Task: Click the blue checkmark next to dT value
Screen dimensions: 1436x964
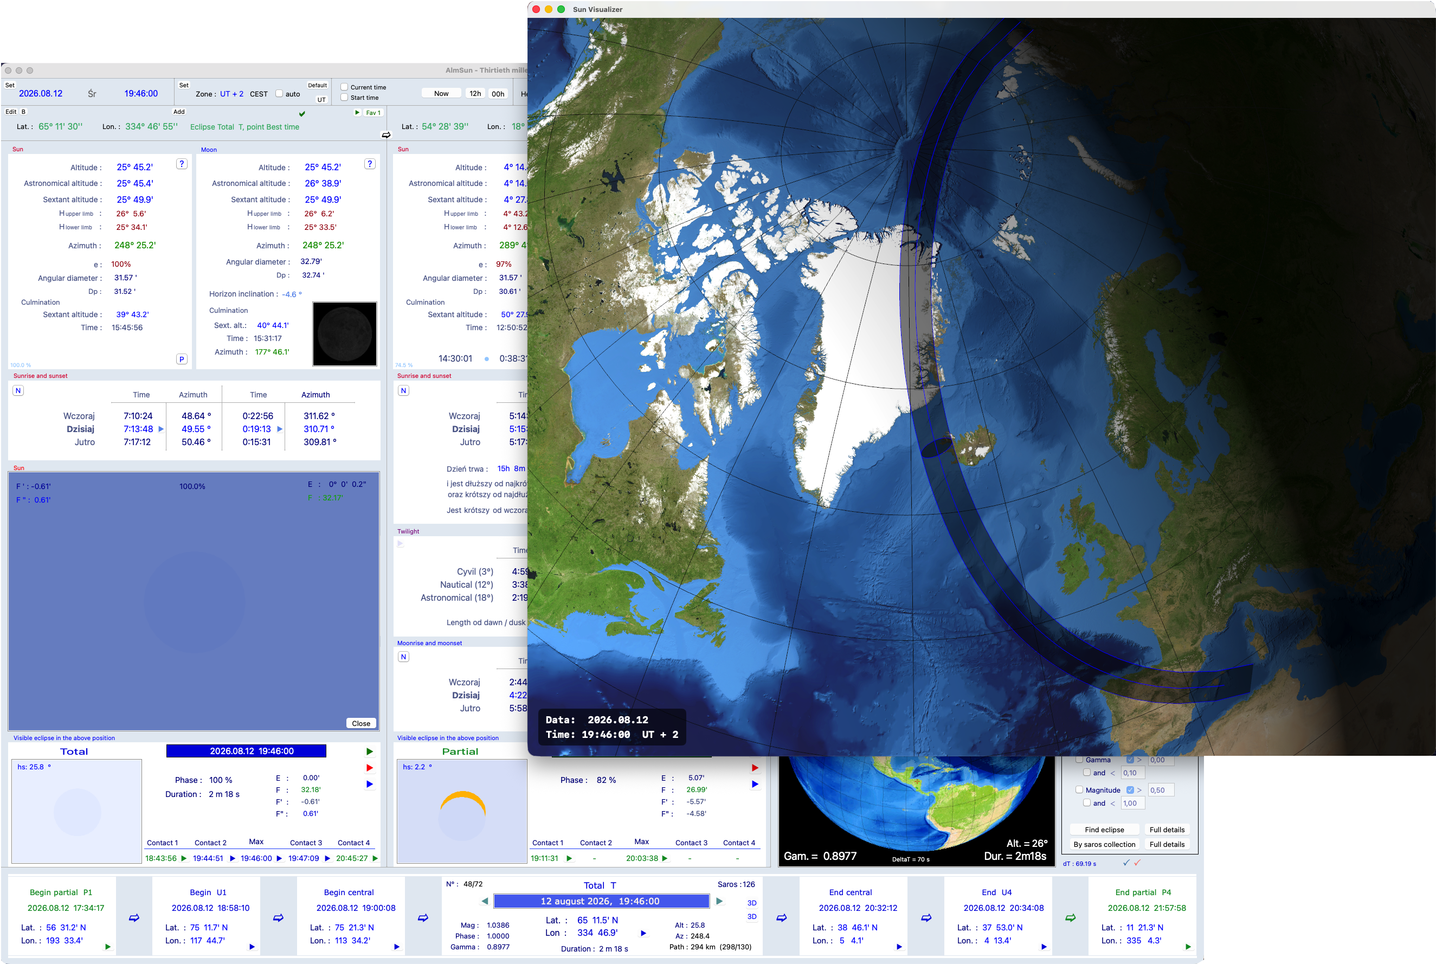Action: coord(1126,863)
